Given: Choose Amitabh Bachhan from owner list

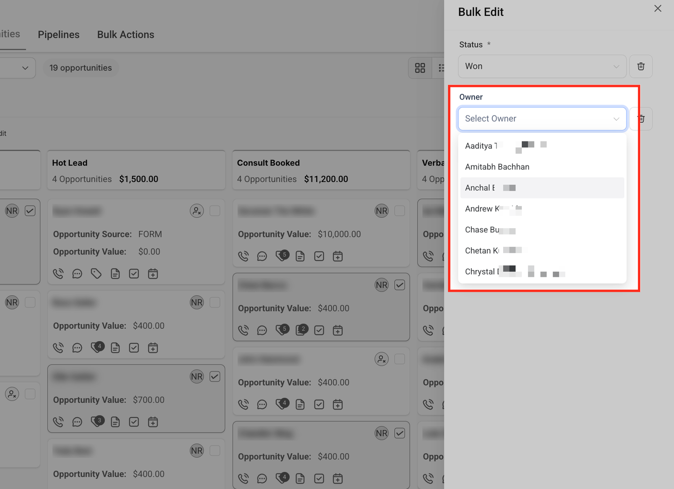Looking at the screenshot, I should (497, 167).
